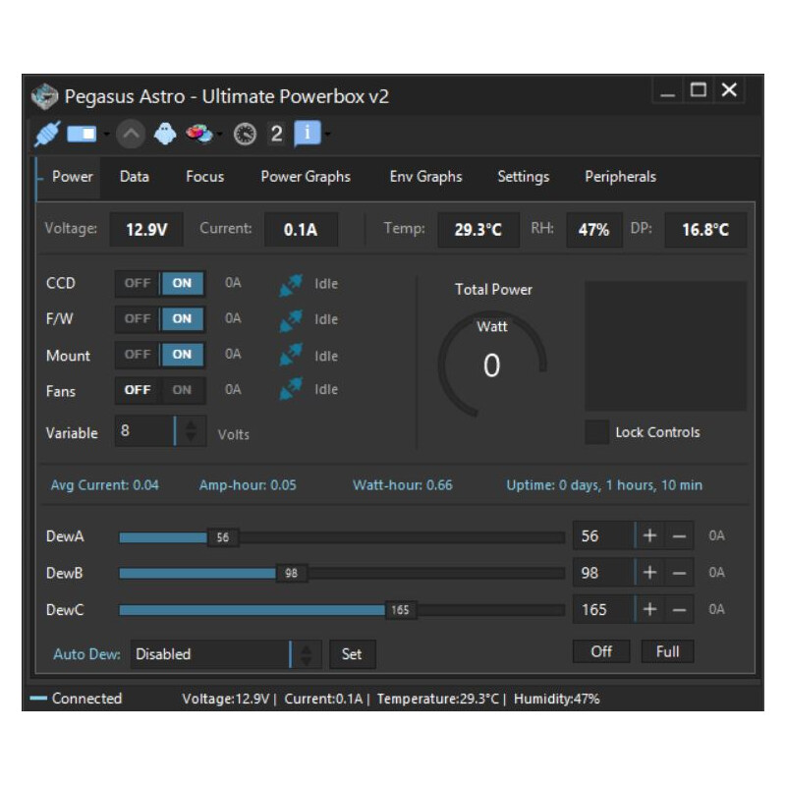Click the round up-chevron toolbar button
Screen dimensions: 786x786
click(x=131, y=134)
